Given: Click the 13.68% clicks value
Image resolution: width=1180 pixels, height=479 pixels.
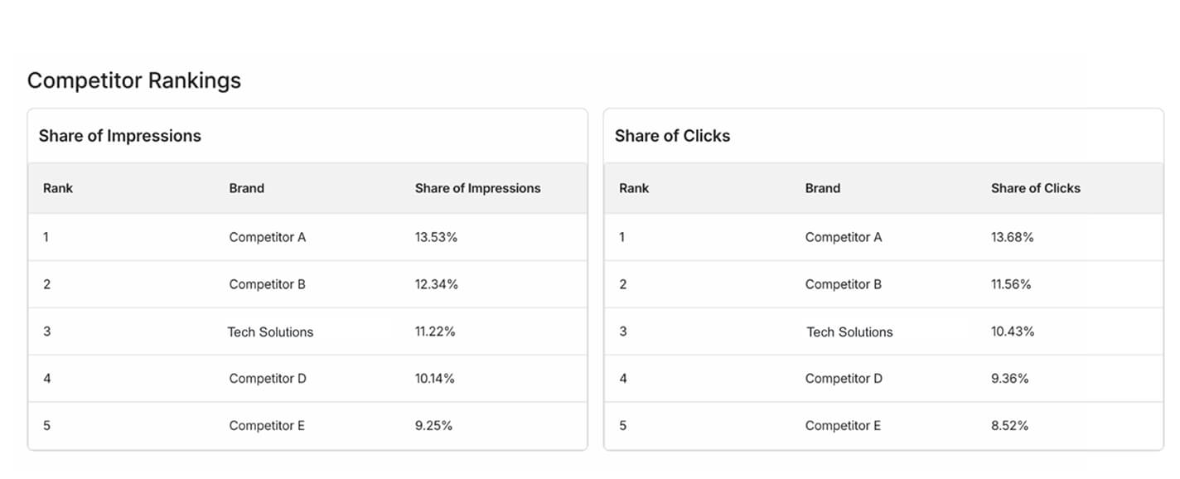Looking at the screenshot, I should (1013, 237).
